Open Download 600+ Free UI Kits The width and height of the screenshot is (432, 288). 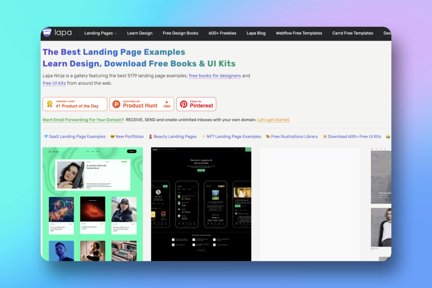click(x=354, y=137)
